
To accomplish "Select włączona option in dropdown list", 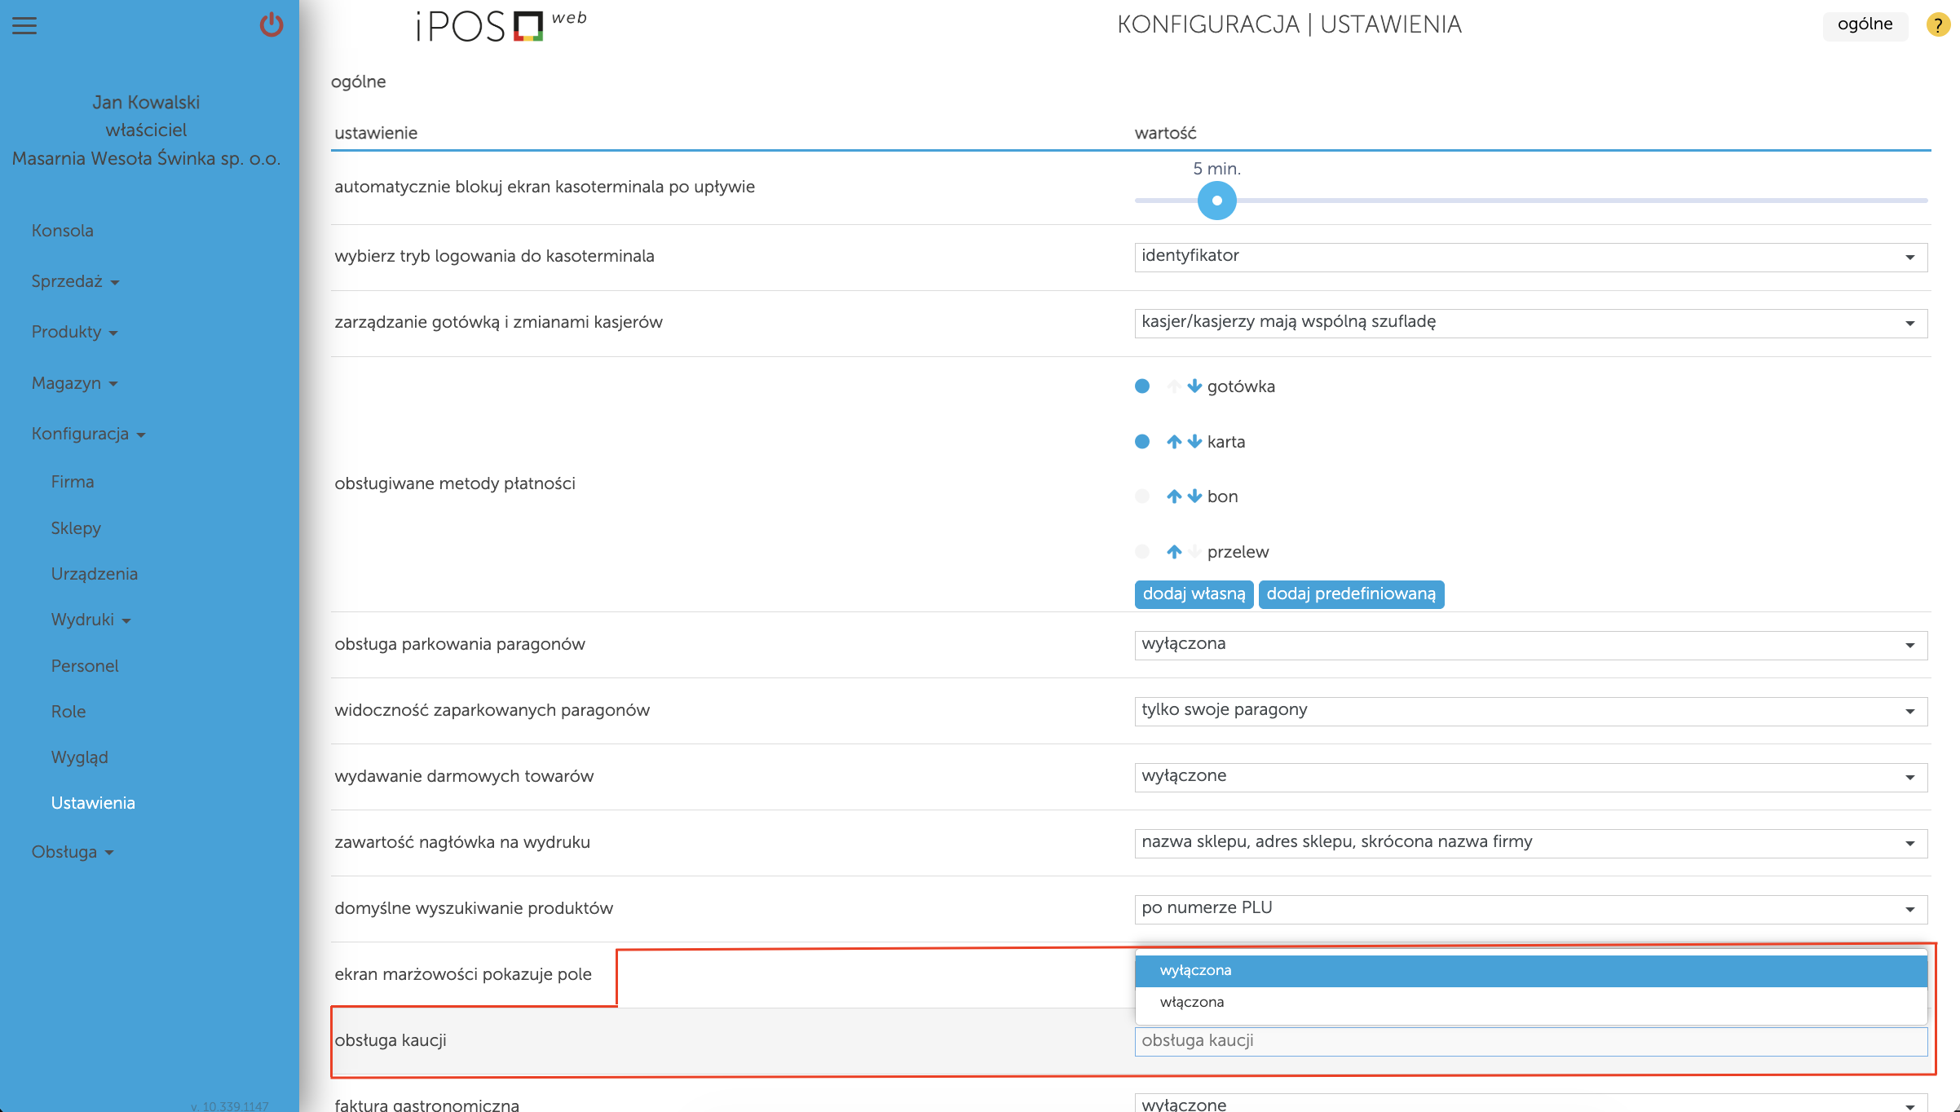I will click(1192, 1002).
